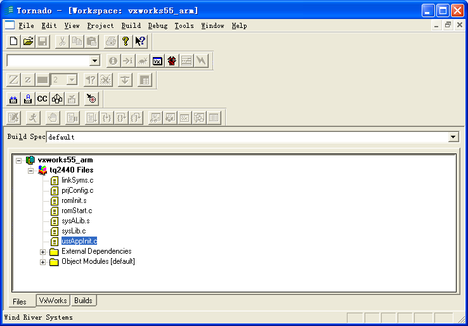
Task: Activate the context help arrow-question icon
Action: (x=140, y=41)
